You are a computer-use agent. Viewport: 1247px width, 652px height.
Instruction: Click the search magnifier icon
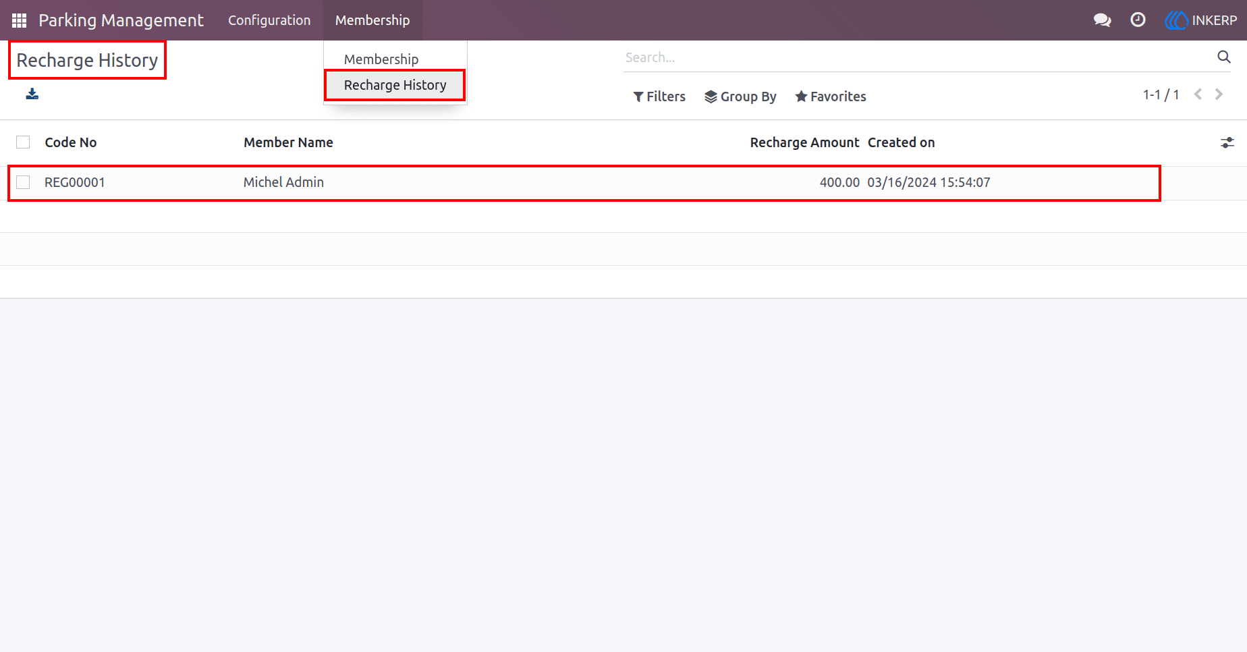tap(1224, 57)
